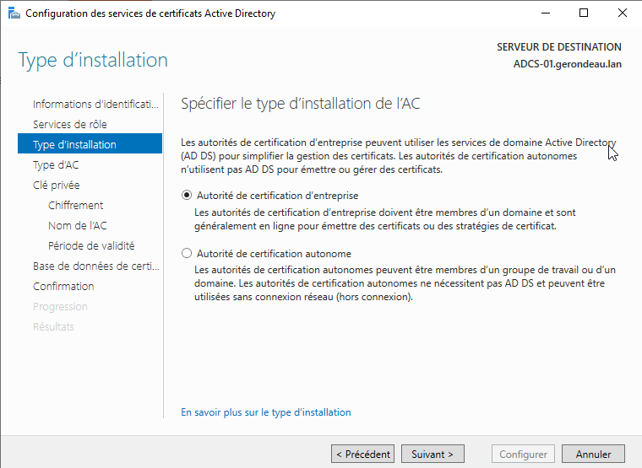Jump to the Confirmation step
The height and width of the screenshot is (468, 642).
click(x=63, y=287)
